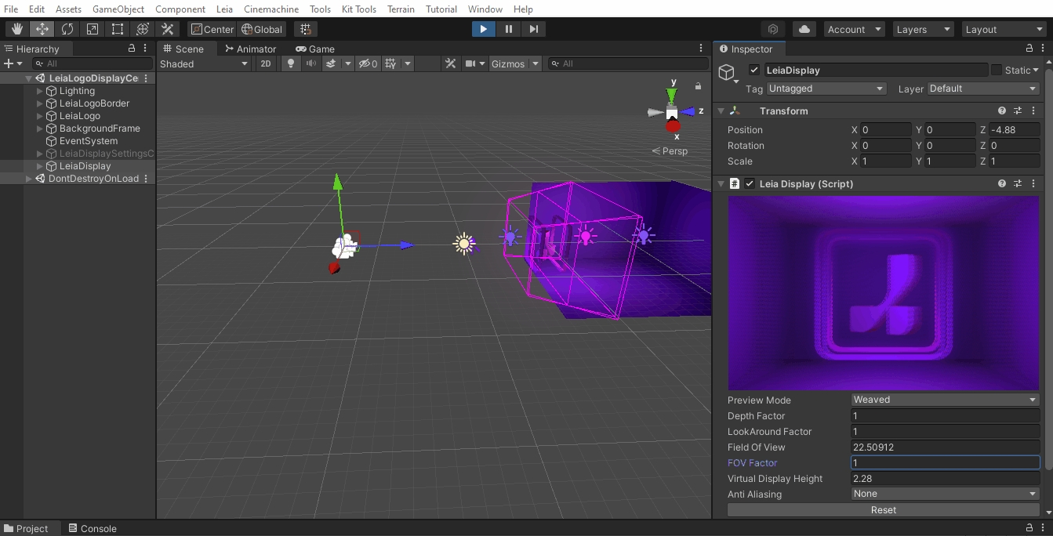
Task: Expand the LeiaLogoBorder tree item
Action: pos(40,103)
